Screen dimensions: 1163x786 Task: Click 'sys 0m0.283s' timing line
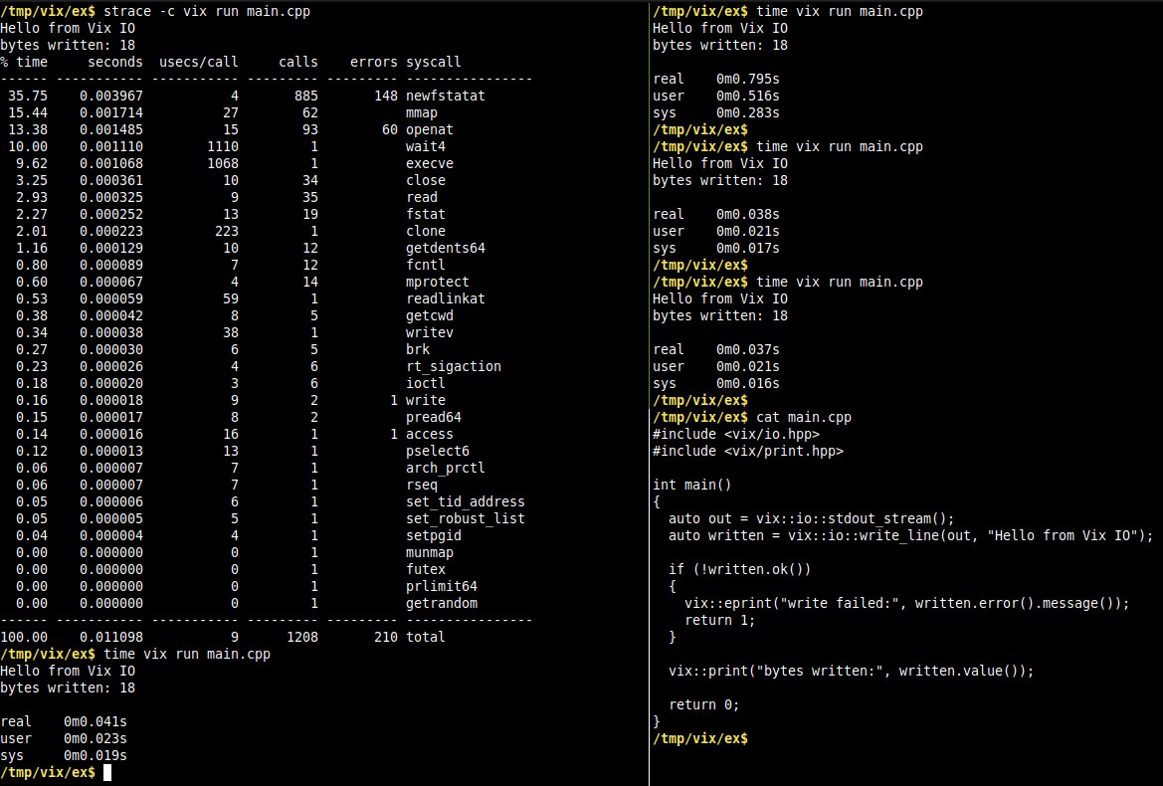[x=715, y=112]
